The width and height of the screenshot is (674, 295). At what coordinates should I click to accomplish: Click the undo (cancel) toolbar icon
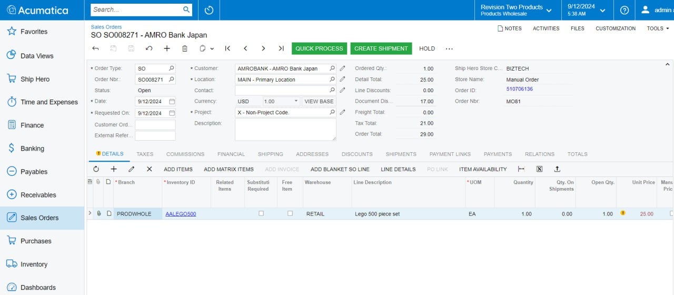(x=149, y=48)
